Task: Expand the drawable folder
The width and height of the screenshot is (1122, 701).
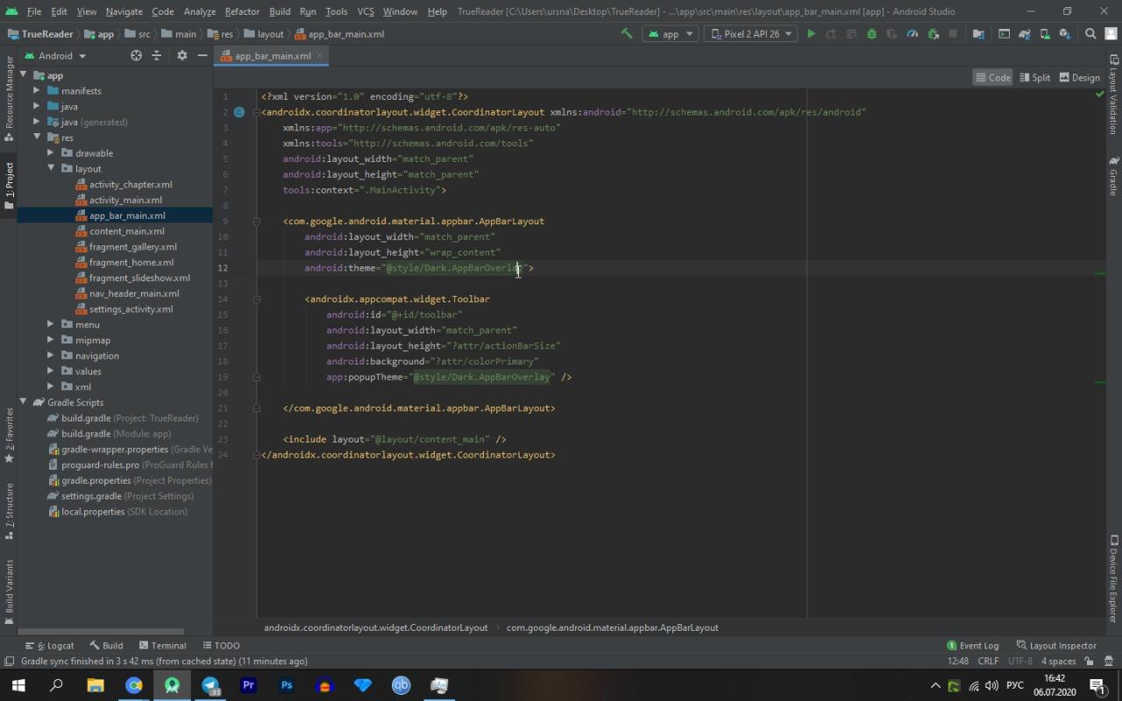Action: (51, 152)
